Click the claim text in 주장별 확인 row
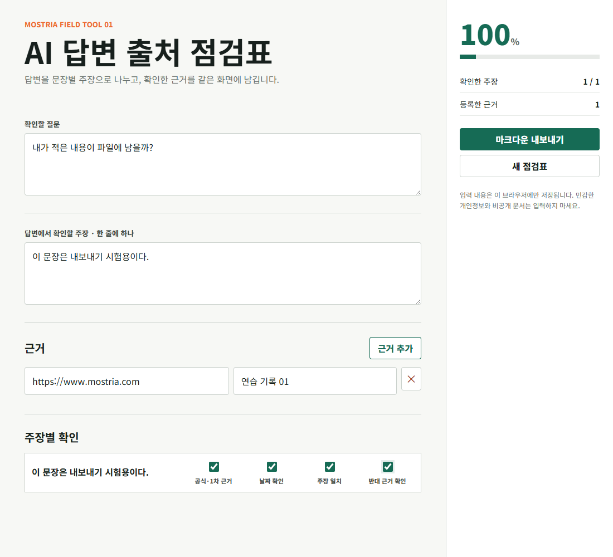The image size is (613, 557). (90, 472)
